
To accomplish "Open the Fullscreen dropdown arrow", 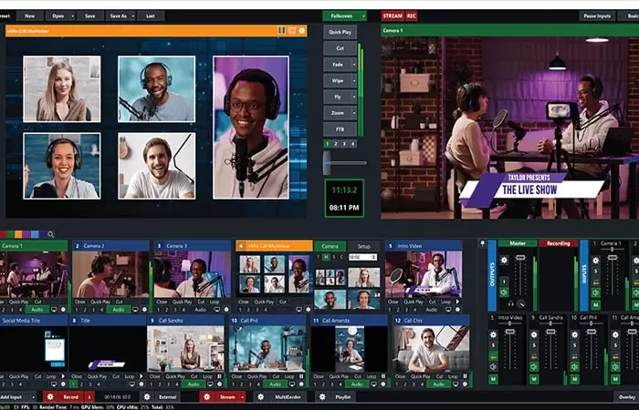I will [363, 15].
